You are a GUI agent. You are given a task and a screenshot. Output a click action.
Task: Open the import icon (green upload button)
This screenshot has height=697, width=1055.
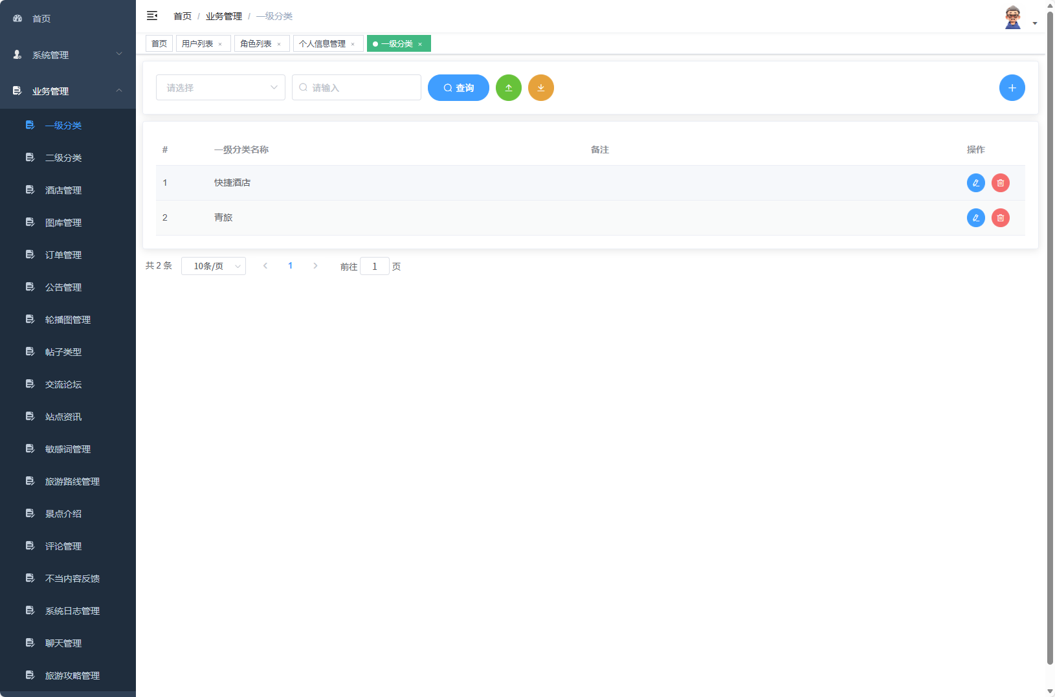pyautogui.click(x=509, y=87)
